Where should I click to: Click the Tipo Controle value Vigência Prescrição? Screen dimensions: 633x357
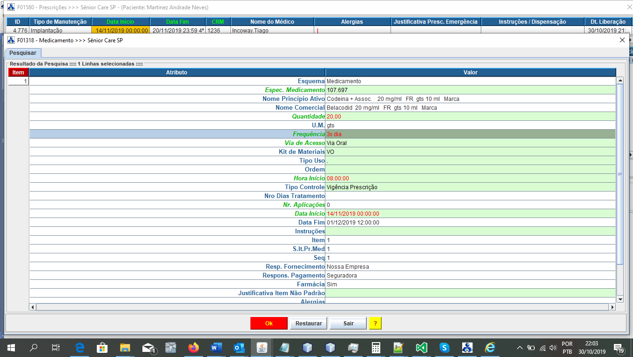[471, 187]
